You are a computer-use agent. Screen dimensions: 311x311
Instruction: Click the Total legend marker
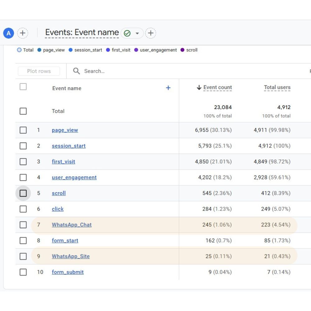coord(19,50)
